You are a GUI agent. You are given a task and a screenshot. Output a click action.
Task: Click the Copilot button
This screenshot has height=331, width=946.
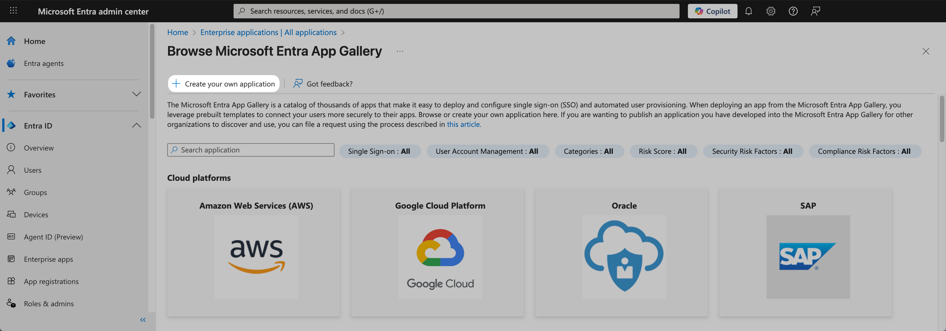[712, 11]
